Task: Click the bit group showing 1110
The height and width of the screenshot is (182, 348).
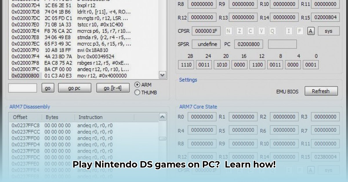Action: (x=186, y=65)
